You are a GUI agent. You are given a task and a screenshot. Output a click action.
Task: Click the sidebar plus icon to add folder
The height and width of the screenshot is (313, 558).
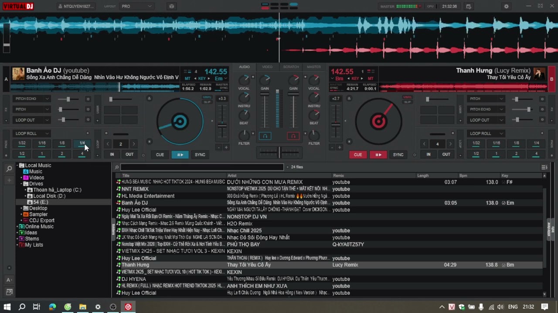(9, 180)
